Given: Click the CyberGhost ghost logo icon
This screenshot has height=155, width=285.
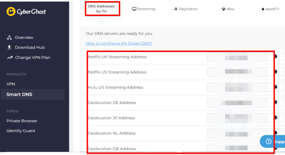Looking at the screenshot, I should (x=11, y=11).
